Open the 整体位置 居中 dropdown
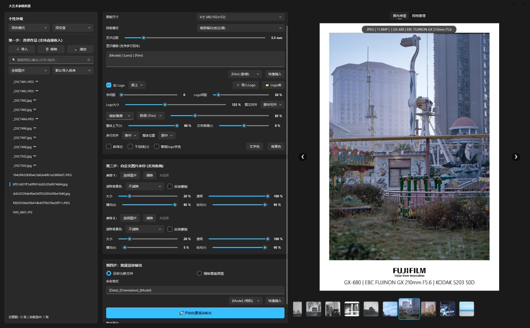The image size is (530, 328). pos(167,136)
